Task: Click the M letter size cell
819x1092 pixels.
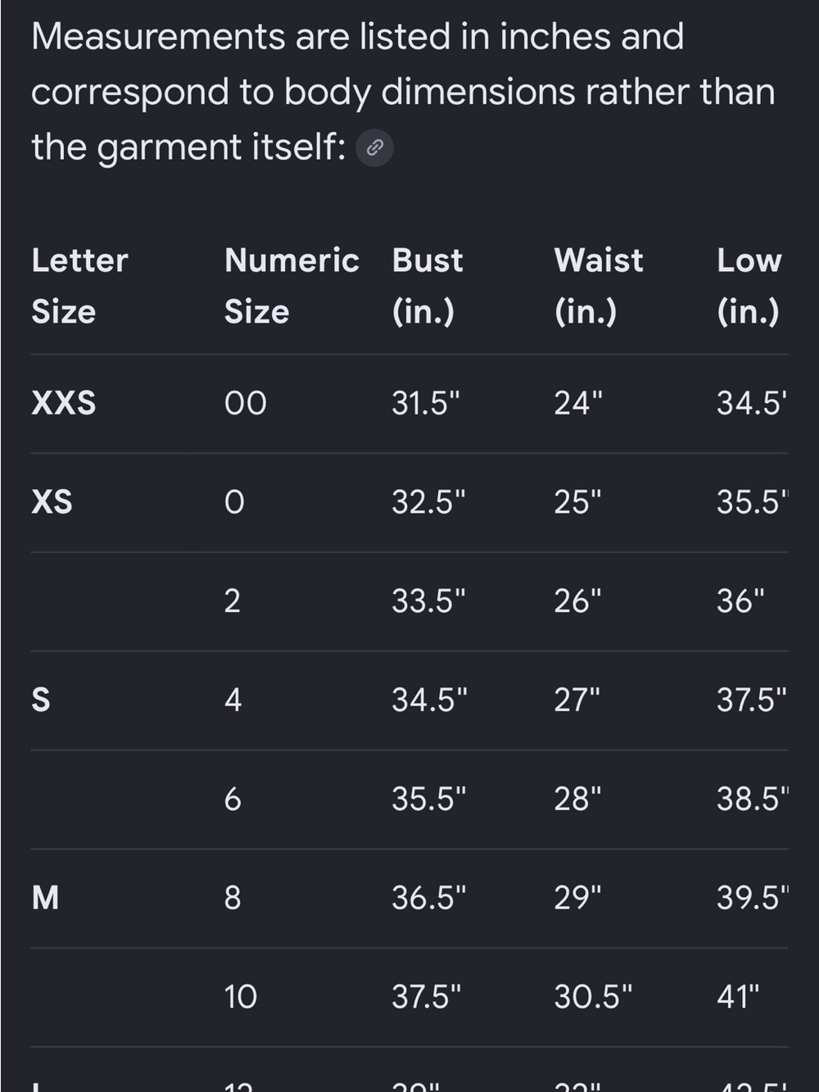Action: 45,898
